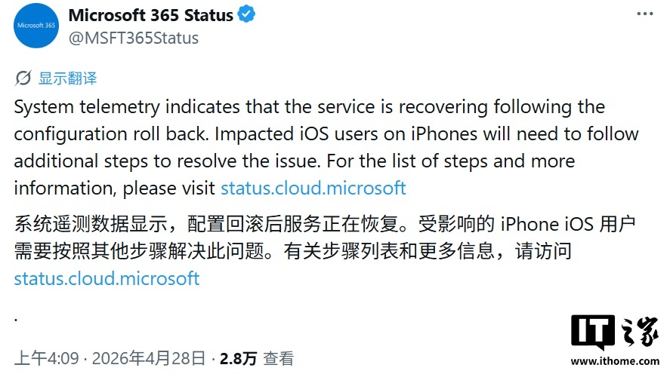Click the @MSFT365Status handle
This screenshot has height=374, width=670.
[x=133, y=37]
